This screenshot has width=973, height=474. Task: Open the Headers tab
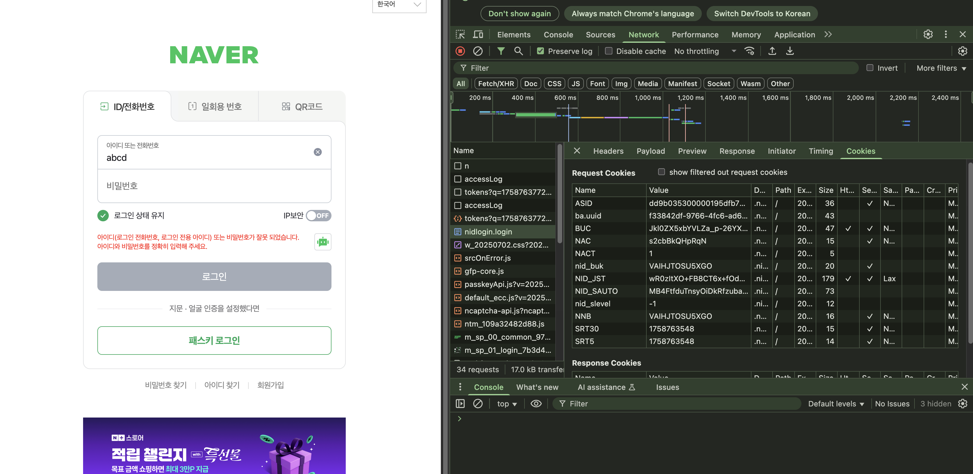coord(608,151)
